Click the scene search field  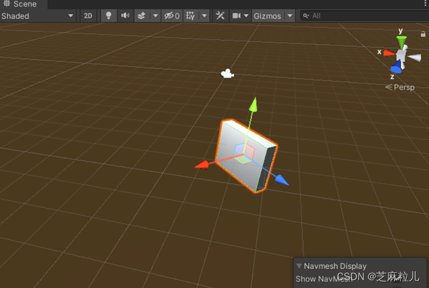tap(365, 16)
